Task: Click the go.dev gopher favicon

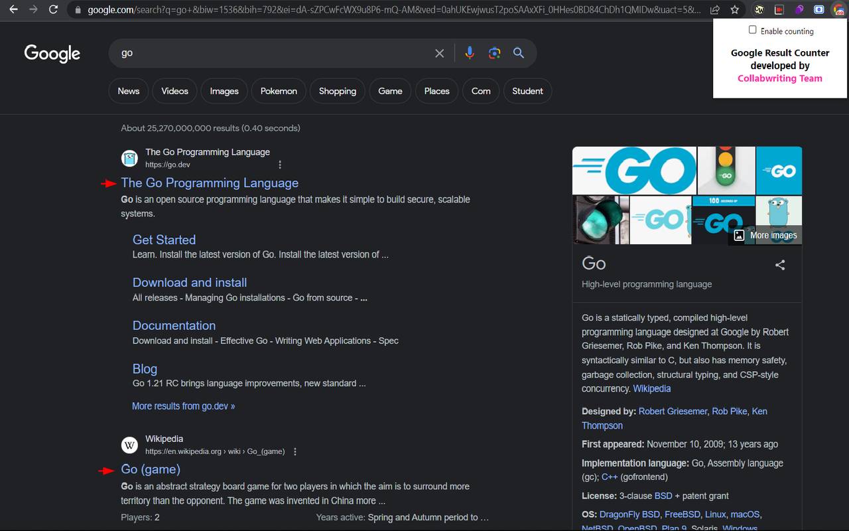Action: (x=129, y=158)
